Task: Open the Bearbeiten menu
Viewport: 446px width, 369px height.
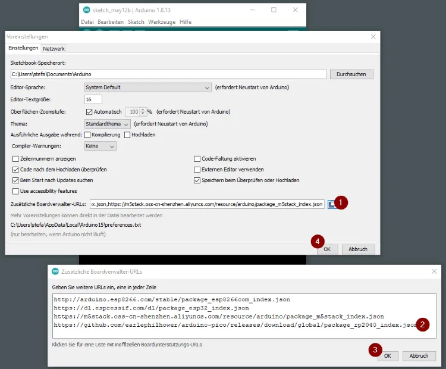Action: (x=111, y=22)
